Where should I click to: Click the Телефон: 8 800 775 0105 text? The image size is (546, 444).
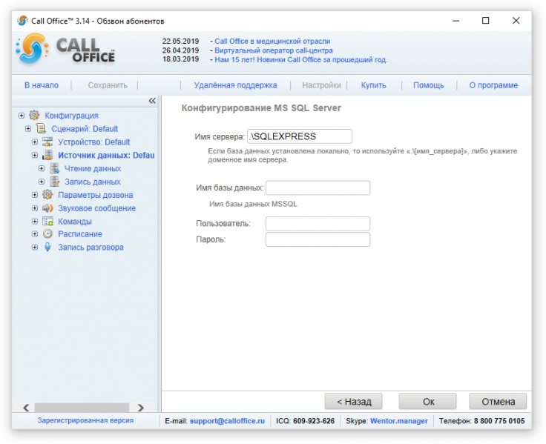(x=482, y=421)
